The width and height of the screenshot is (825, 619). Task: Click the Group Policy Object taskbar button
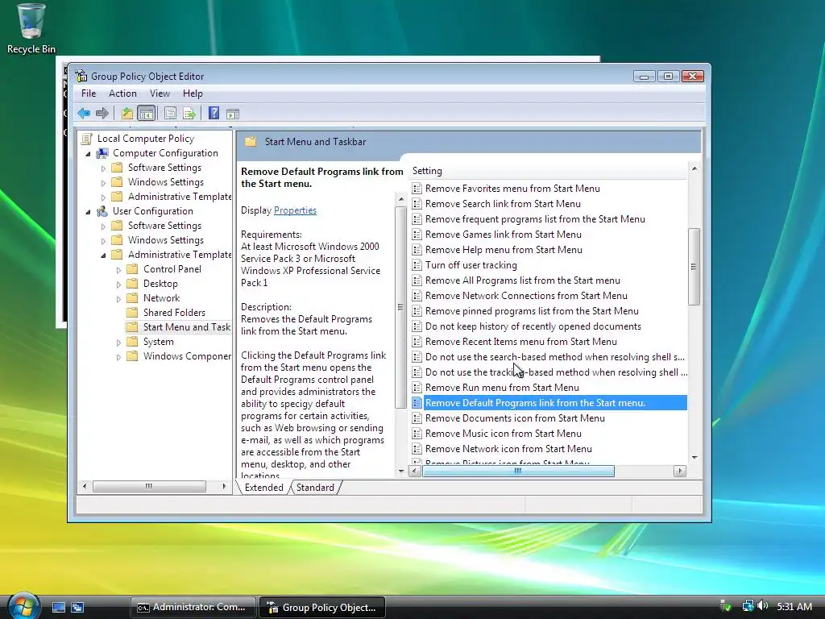tap(323, 607)
